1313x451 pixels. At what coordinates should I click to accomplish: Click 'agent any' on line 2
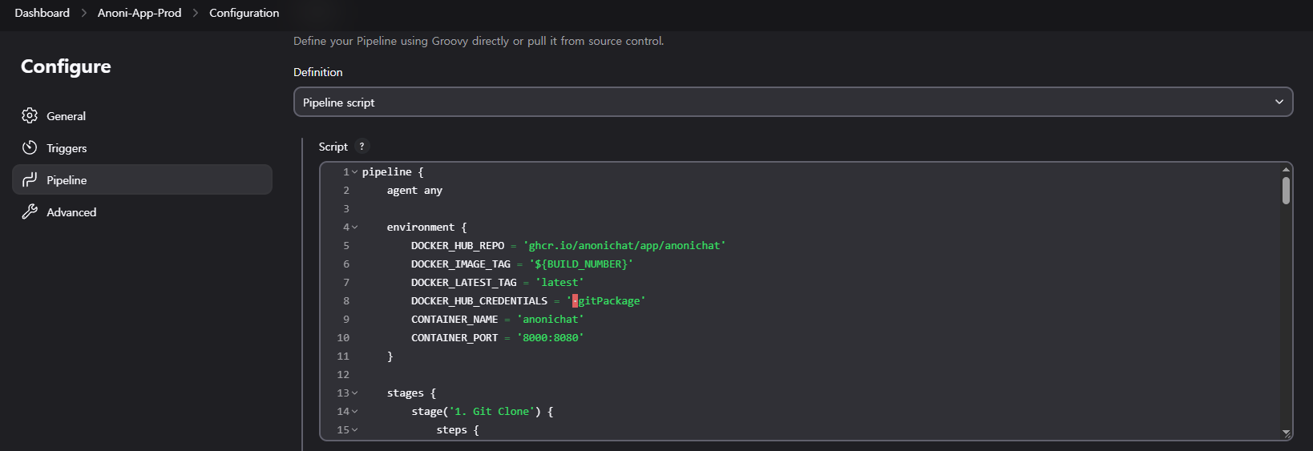[x=414, y=191]
